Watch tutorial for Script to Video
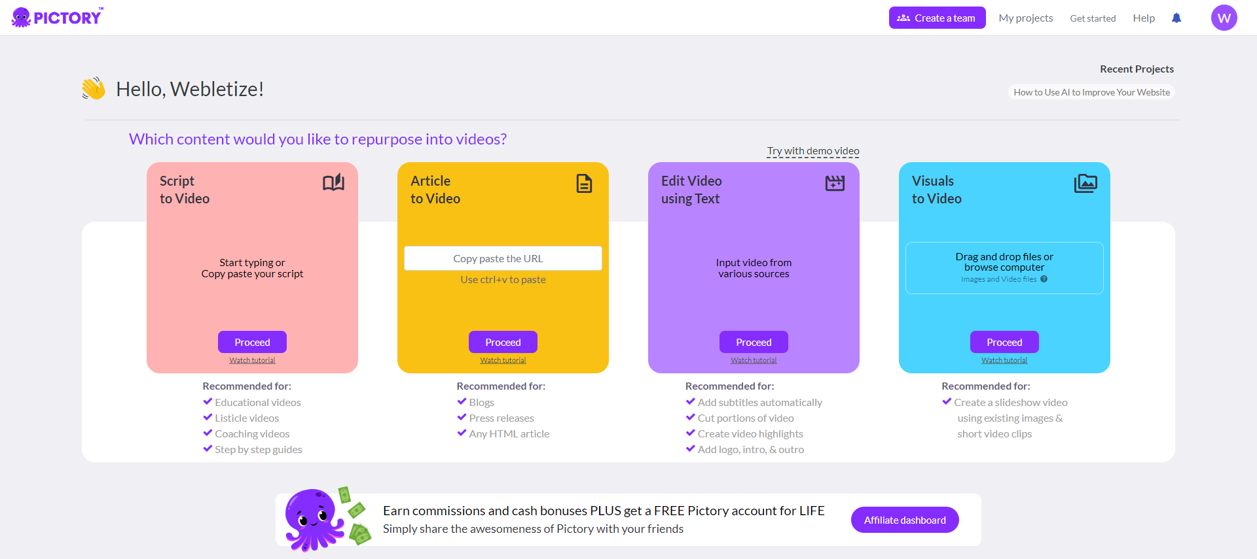 [252, 360]
